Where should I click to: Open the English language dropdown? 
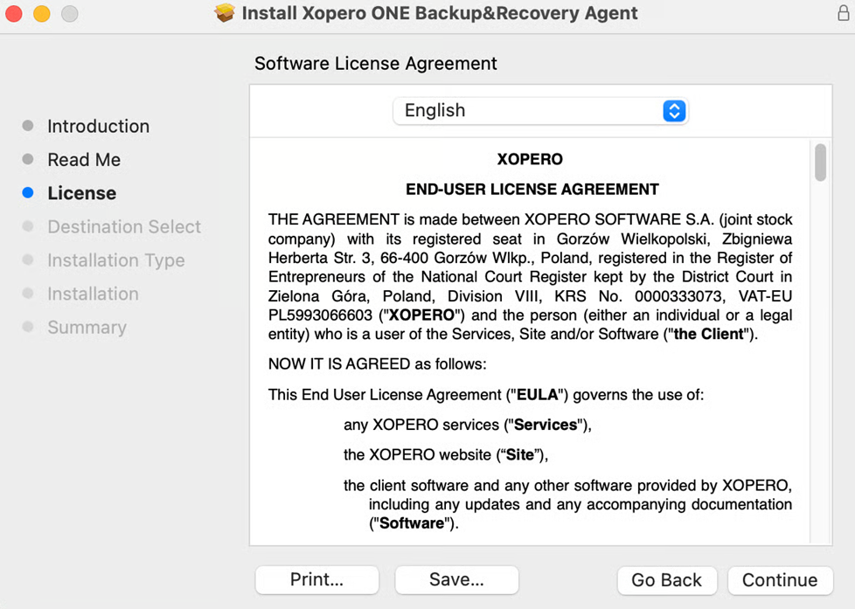coord(539,111)
